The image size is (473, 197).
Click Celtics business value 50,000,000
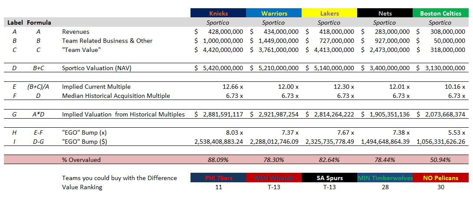click(450, 41)
